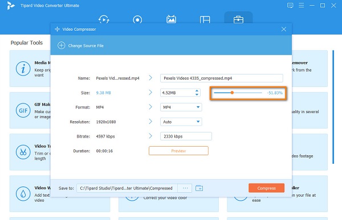The height and width of the screenshot is (220, 342).
Task: Click the orange Compress button
Action: point(266,188)
